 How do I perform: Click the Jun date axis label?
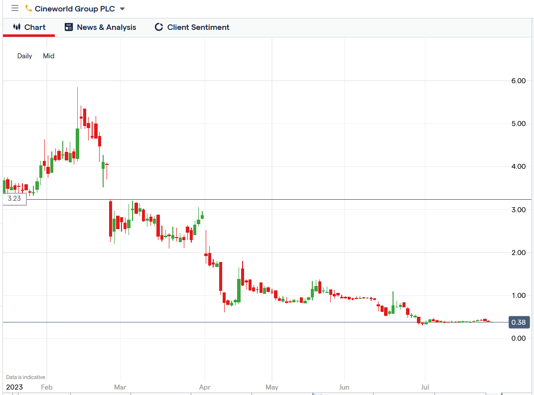pyautogui.click(x=344, y=387)
